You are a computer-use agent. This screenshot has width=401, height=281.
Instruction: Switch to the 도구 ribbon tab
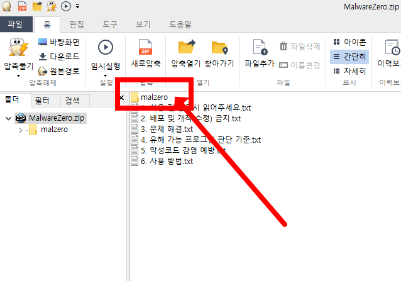[110, 25]
